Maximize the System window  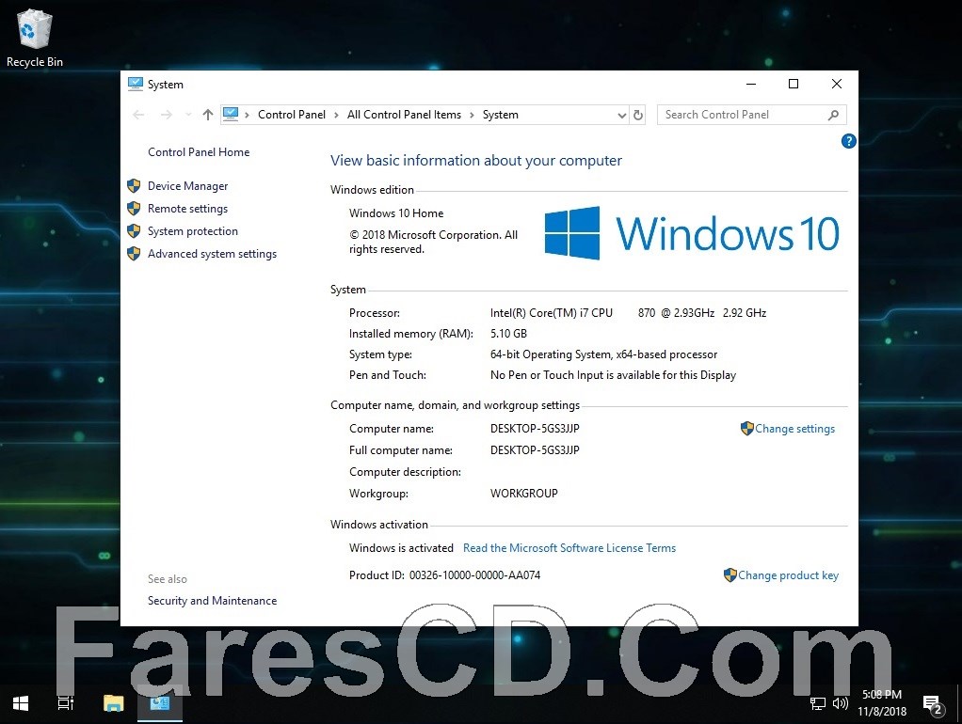coord(794,84)
